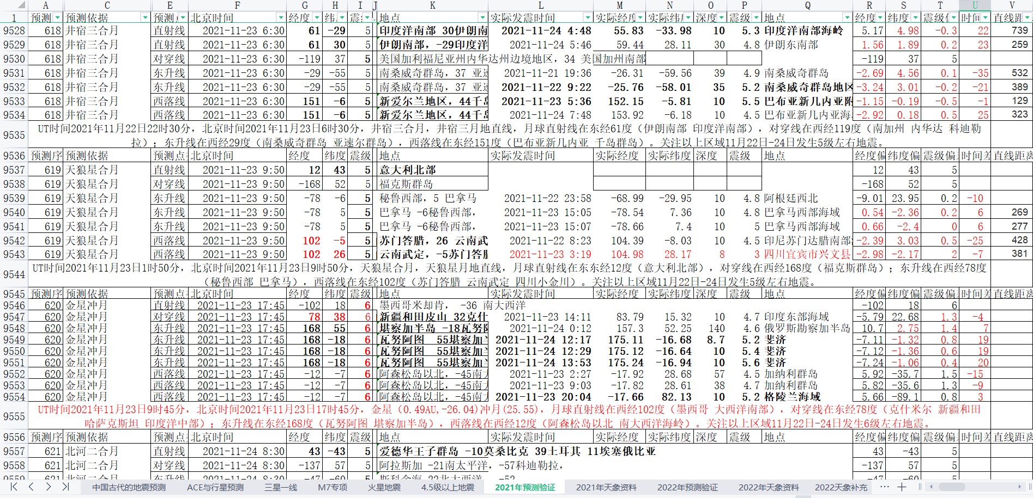Select highlighted column U header
Image resolution: width=1033 pixels, height=498 pixels.
975,5
